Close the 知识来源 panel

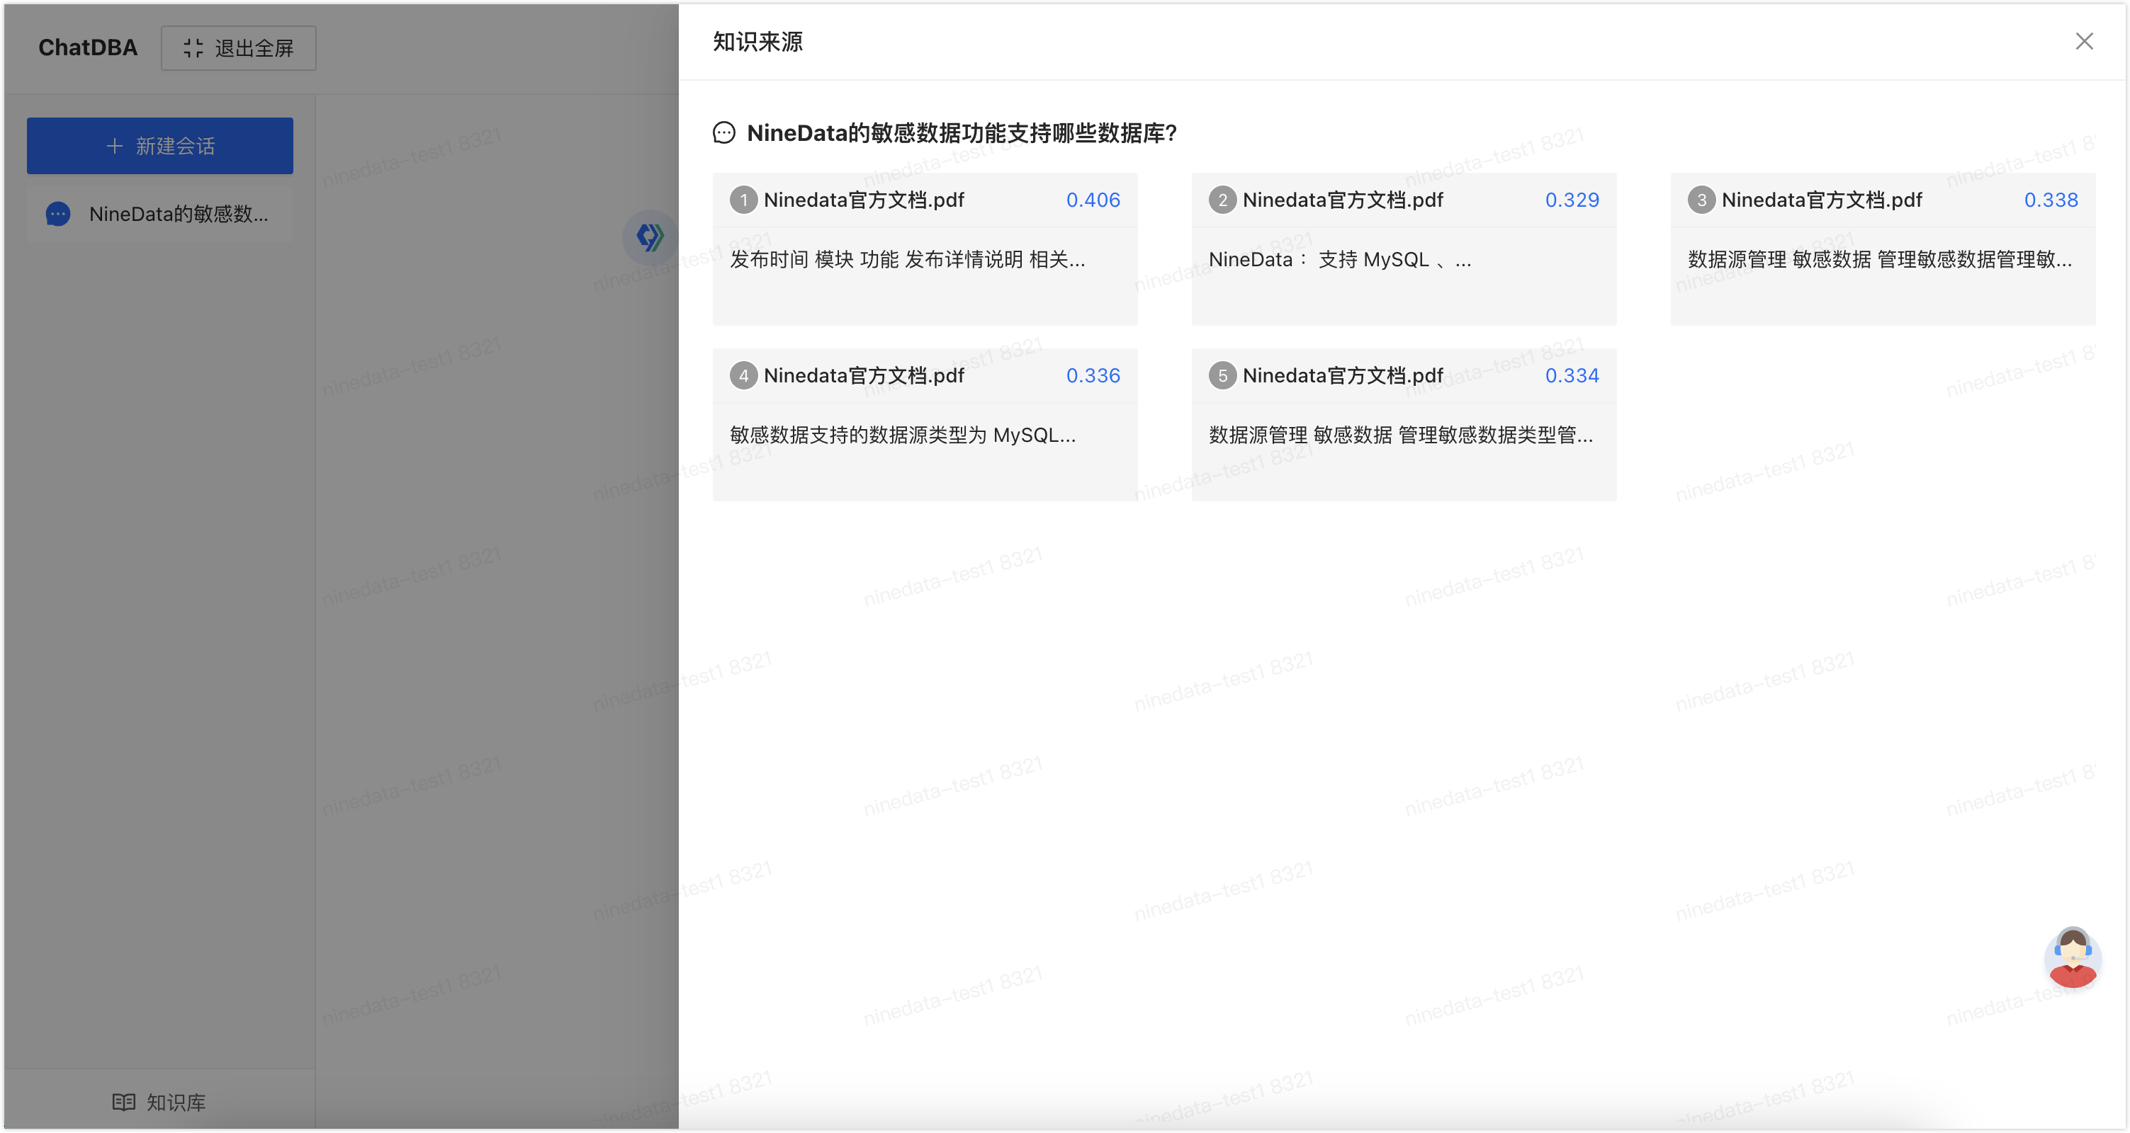pos(2084,41)
